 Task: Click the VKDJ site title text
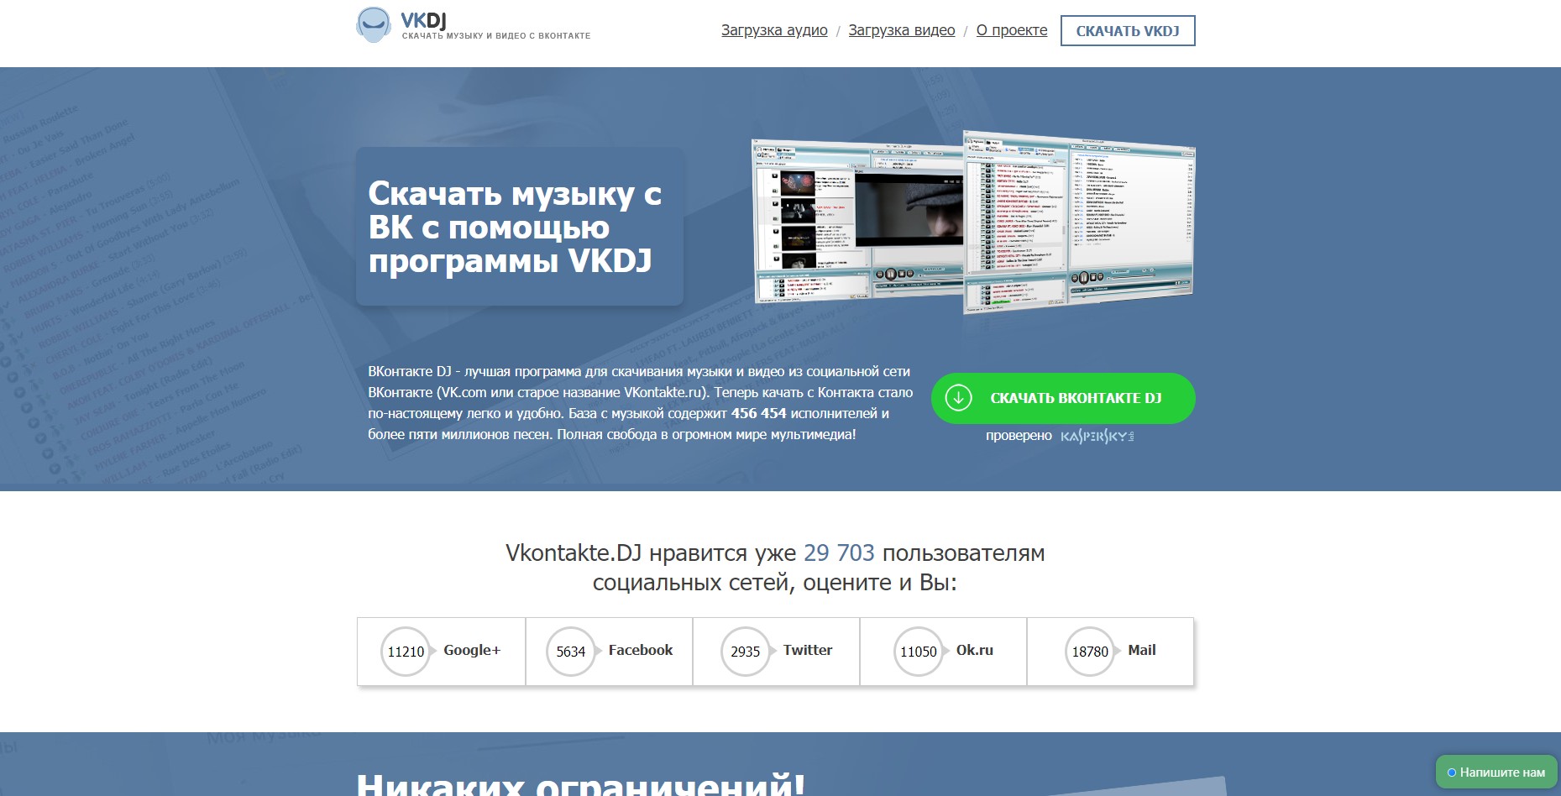424,20
